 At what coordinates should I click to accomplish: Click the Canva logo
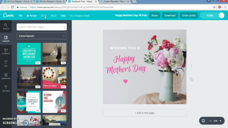coord(9,15)
